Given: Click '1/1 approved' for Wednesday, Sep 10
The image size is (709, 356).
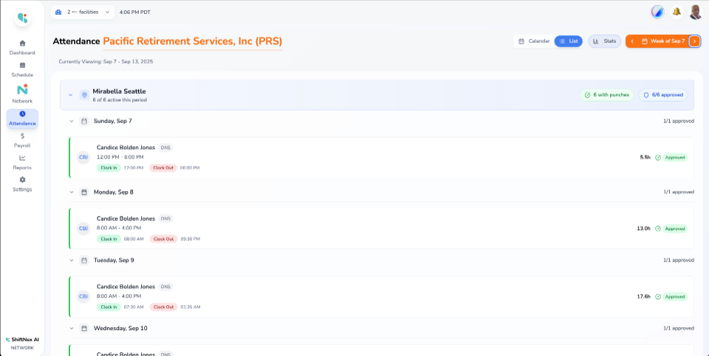Looking at the screenshot, I should tap(678, 329).
